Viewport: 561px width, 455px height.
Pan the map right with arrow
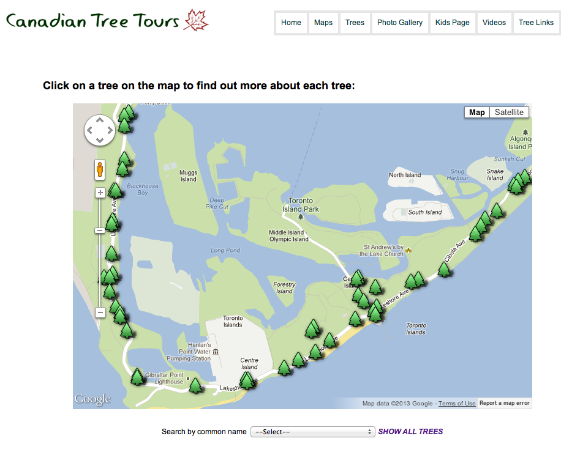click(110, 130)
